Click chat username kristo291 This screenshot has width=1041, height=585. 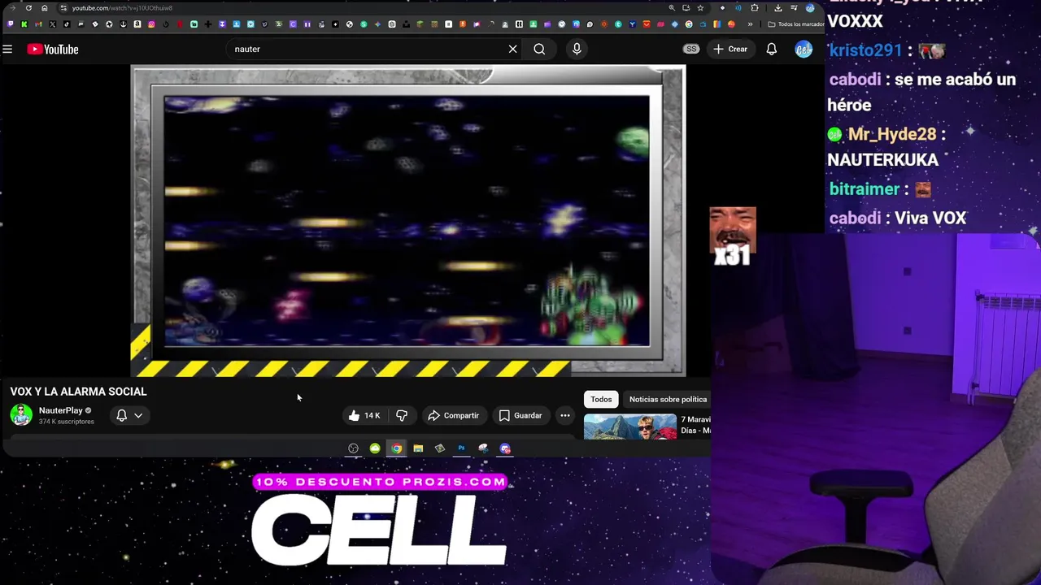[866, 50]
